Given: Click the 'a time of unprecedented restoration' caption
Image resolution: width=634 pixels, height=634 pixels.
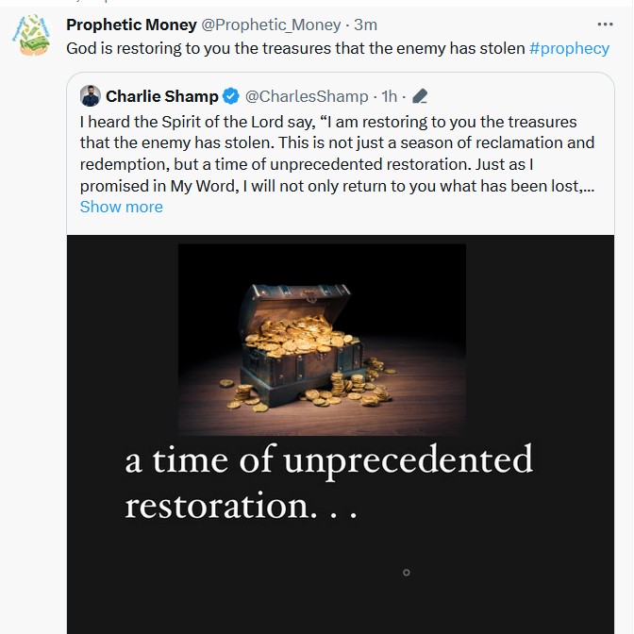Looking at the screenshot, I should pyautogui.click(x=328, y=482).
